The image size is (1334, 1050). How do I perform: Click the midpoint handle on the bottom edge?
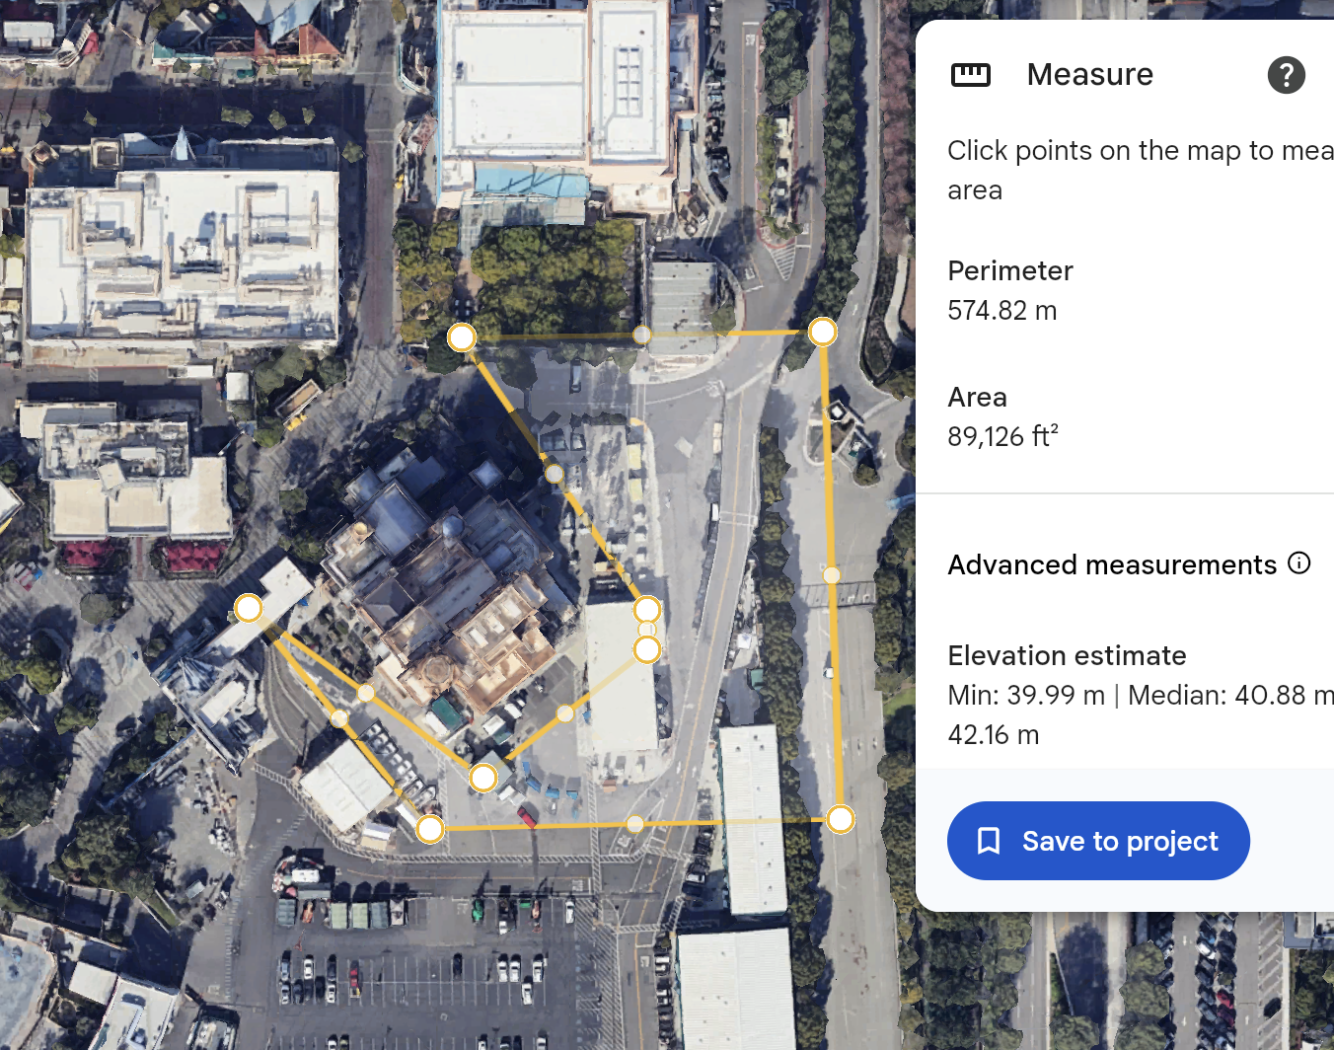635,824
